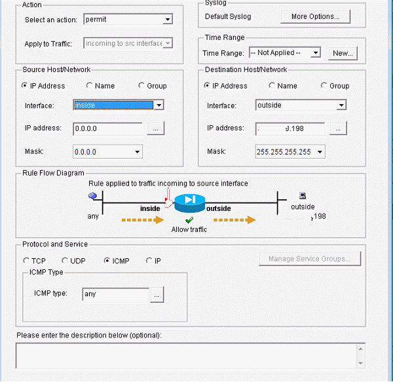Click the outside host computer icon
This screenshot has height=382, width=393.
coord(303,195)
